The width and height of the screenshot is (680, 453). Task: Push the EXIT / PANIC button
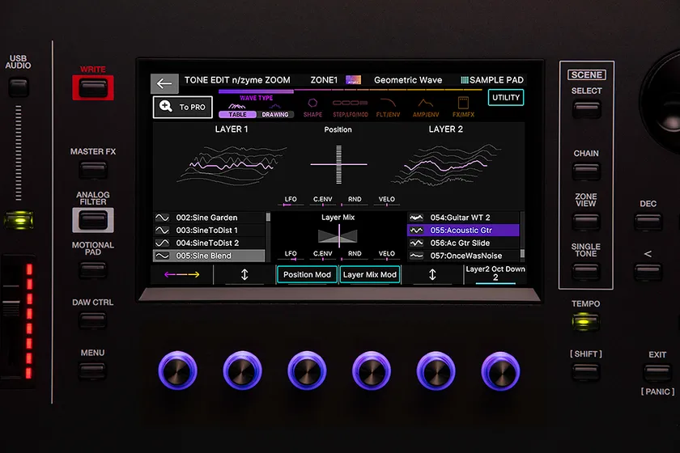point(657,372)
